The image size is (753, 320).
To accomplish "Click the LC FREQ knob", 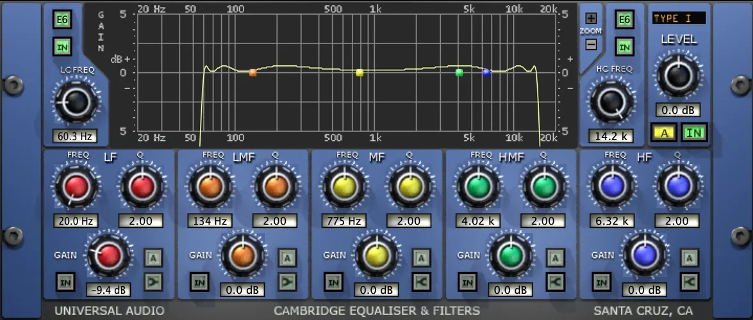I will (x=76, y=102).
